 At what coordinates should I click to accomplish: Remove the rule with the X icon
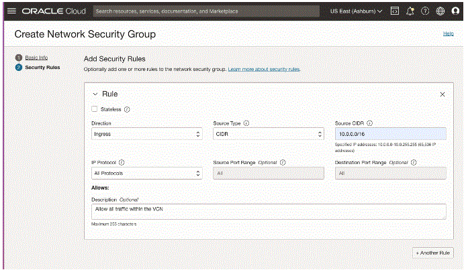442,94
